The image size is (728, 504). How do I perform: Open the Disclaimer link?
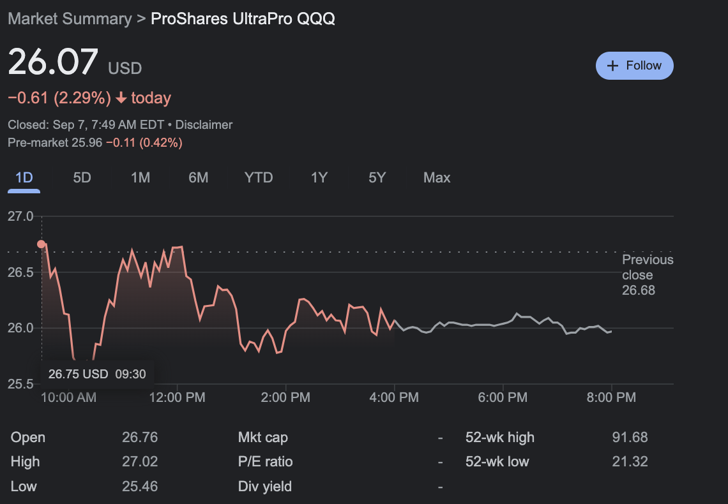pyautogui.click(x=204, y=125)
